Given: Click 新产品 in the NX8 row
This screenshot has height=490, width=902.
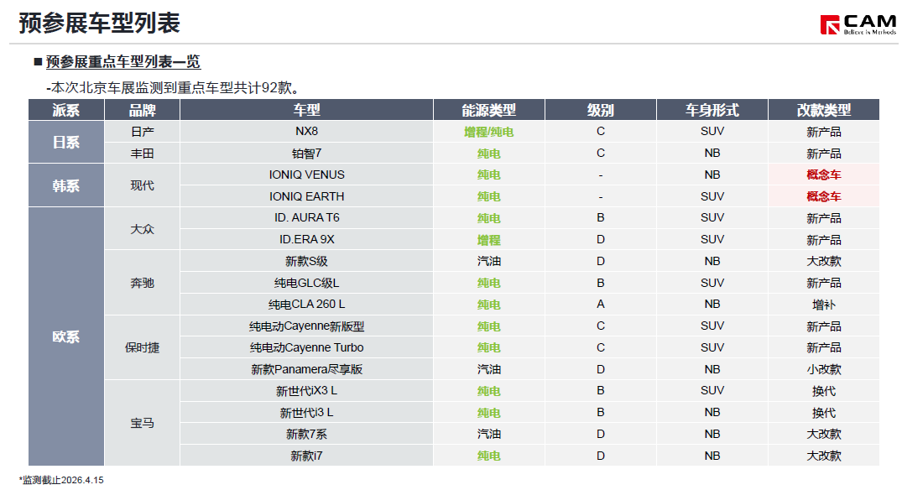Looking at the screenshot, I should (x=824, y=132).
